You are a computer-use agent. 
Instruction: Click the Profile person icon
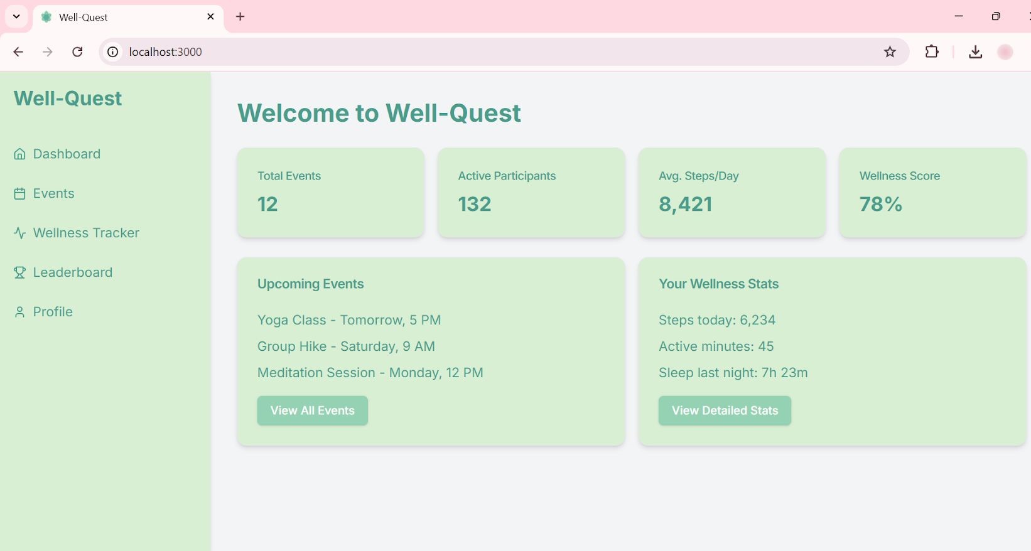point(19,312)
